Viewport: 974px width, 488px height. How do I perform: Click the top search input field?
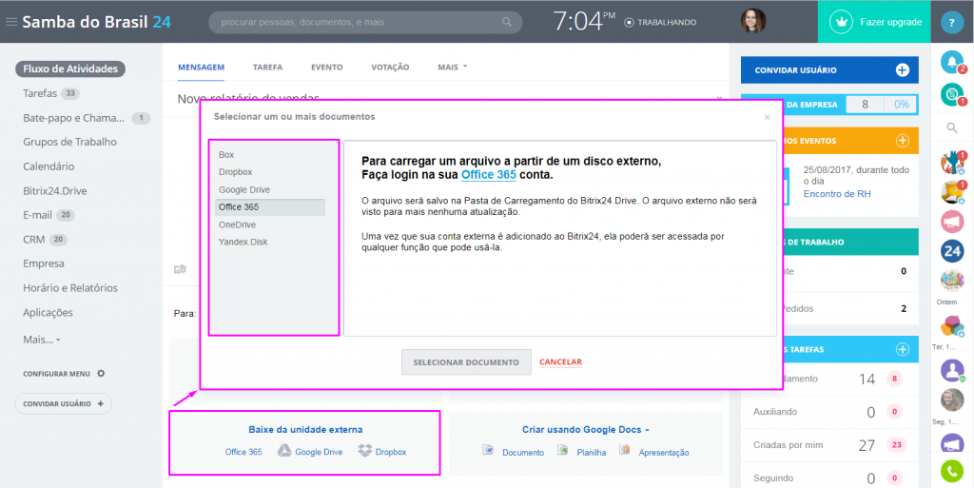click(365, 22)
